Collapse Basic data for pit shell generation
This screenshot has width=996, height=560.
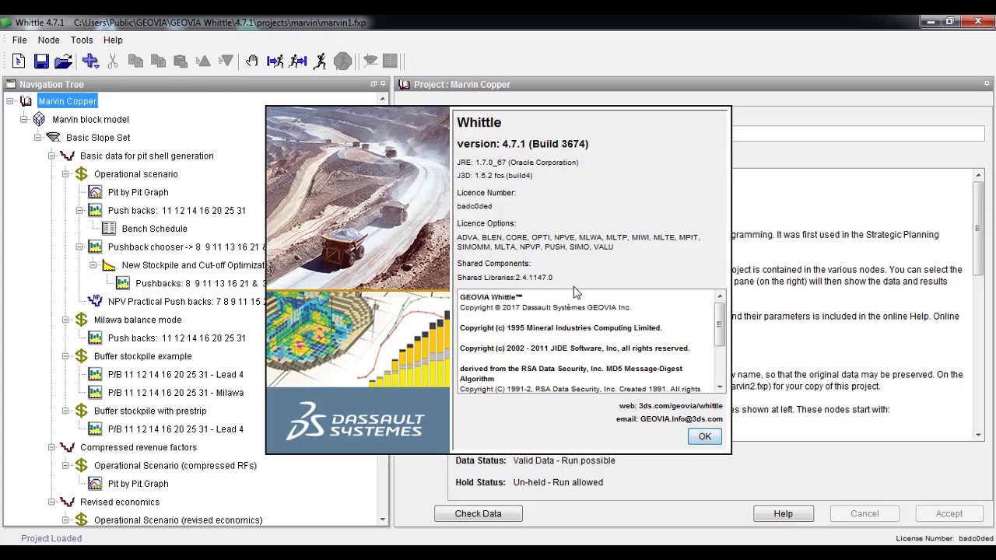click(x=51, y=156)
